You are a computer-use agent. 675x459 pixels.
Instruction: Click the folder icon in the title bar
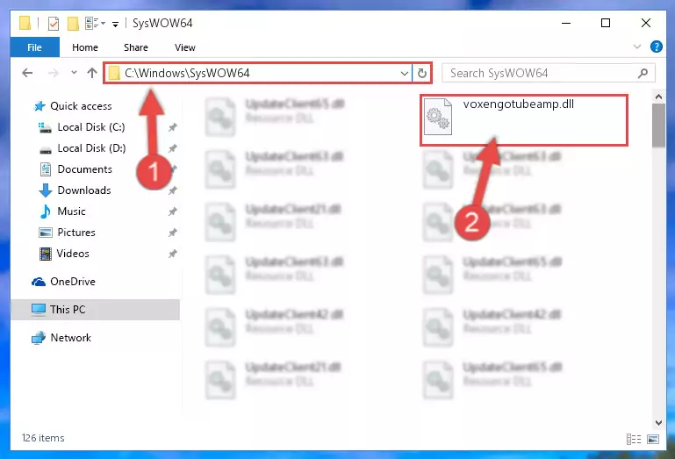(25, 23)
